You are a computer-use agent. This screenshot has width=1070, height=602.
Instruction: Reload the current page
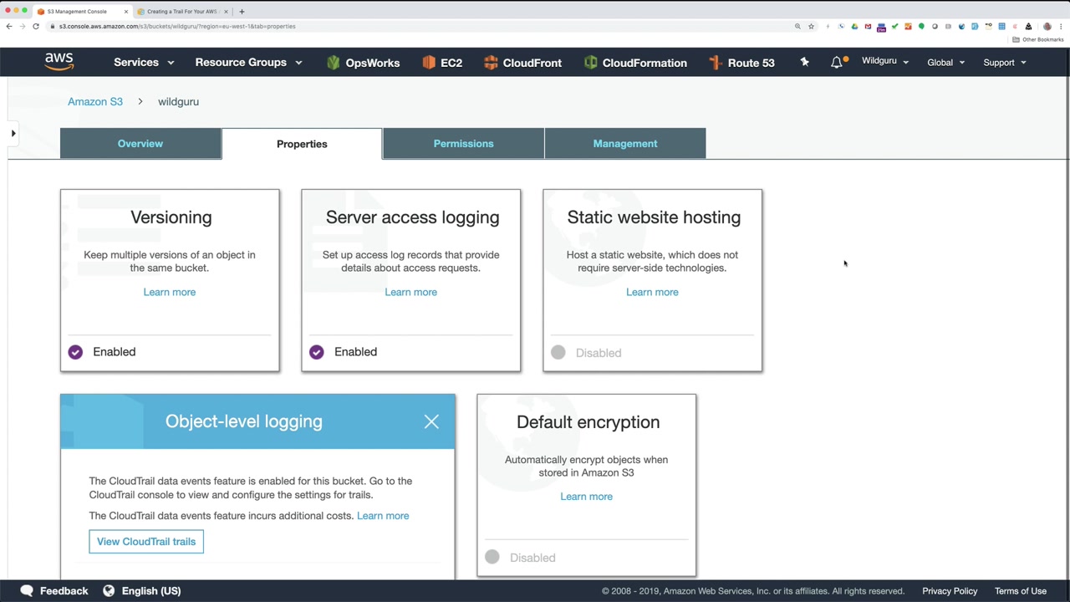(x=36, y=26)
